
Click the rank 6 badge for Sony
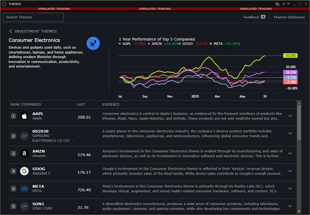(x=13, y=206)
